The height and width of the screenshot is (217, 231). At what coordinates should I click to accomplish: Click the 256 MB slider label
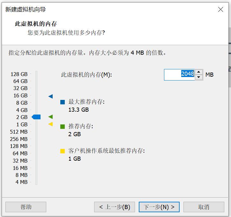pyautogui.click(x=19, y=139)
